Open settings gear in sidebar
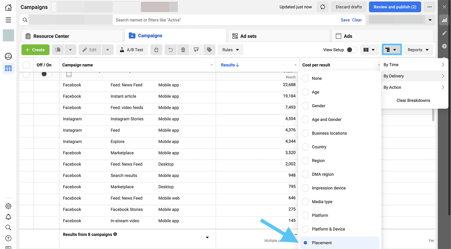The width and height of the screenshot is (451, 249). tap(8, 206)
